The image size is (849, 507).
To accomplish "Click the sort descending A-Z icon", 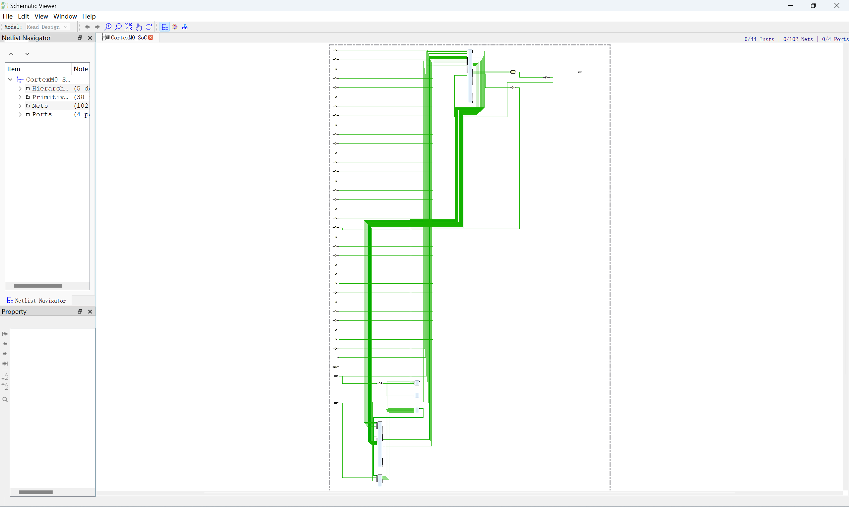I will 5,376.
